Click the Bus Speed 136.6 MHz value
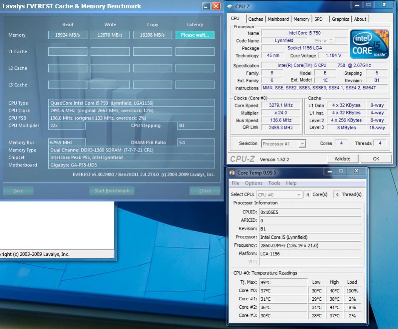 coord(281,120)
